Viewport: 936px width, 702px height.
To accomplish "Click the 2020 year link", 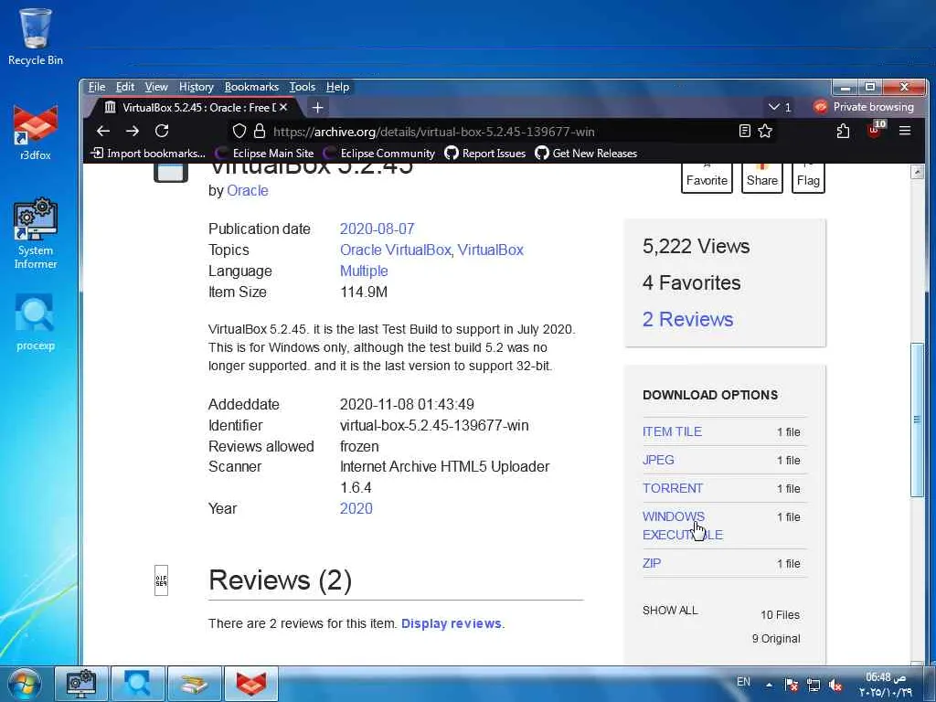I will [356, 508].
